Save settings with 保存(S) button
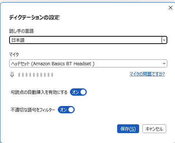175x143 pixels. (x=128, y=129)
